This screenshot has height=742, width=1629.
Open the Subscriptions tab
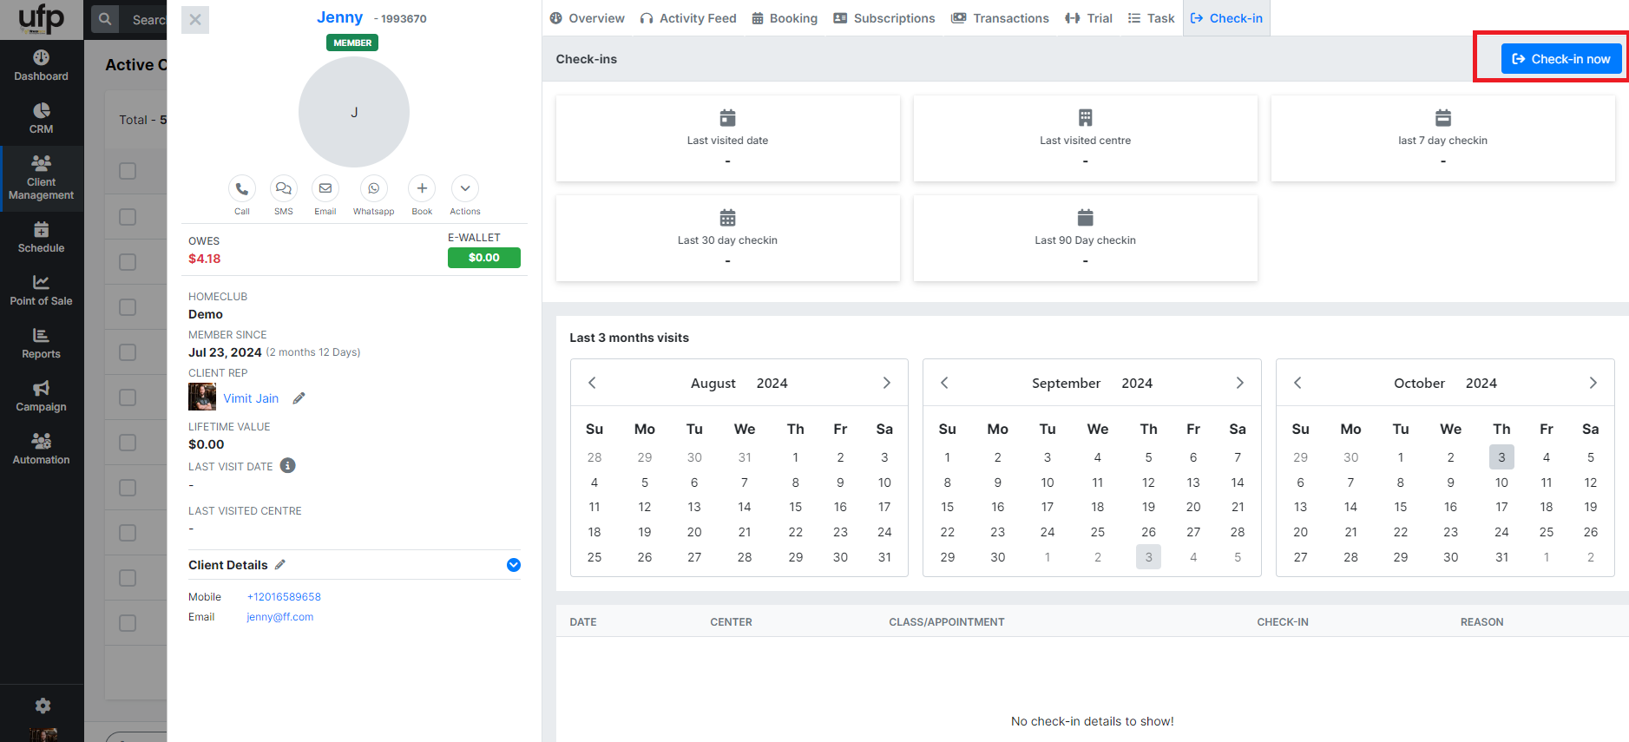coord(884,18)
